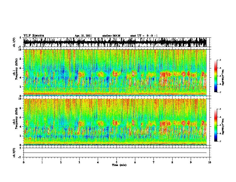Click the 'VLF Spectra' title text
236x182 pixels.
(34, 36)
